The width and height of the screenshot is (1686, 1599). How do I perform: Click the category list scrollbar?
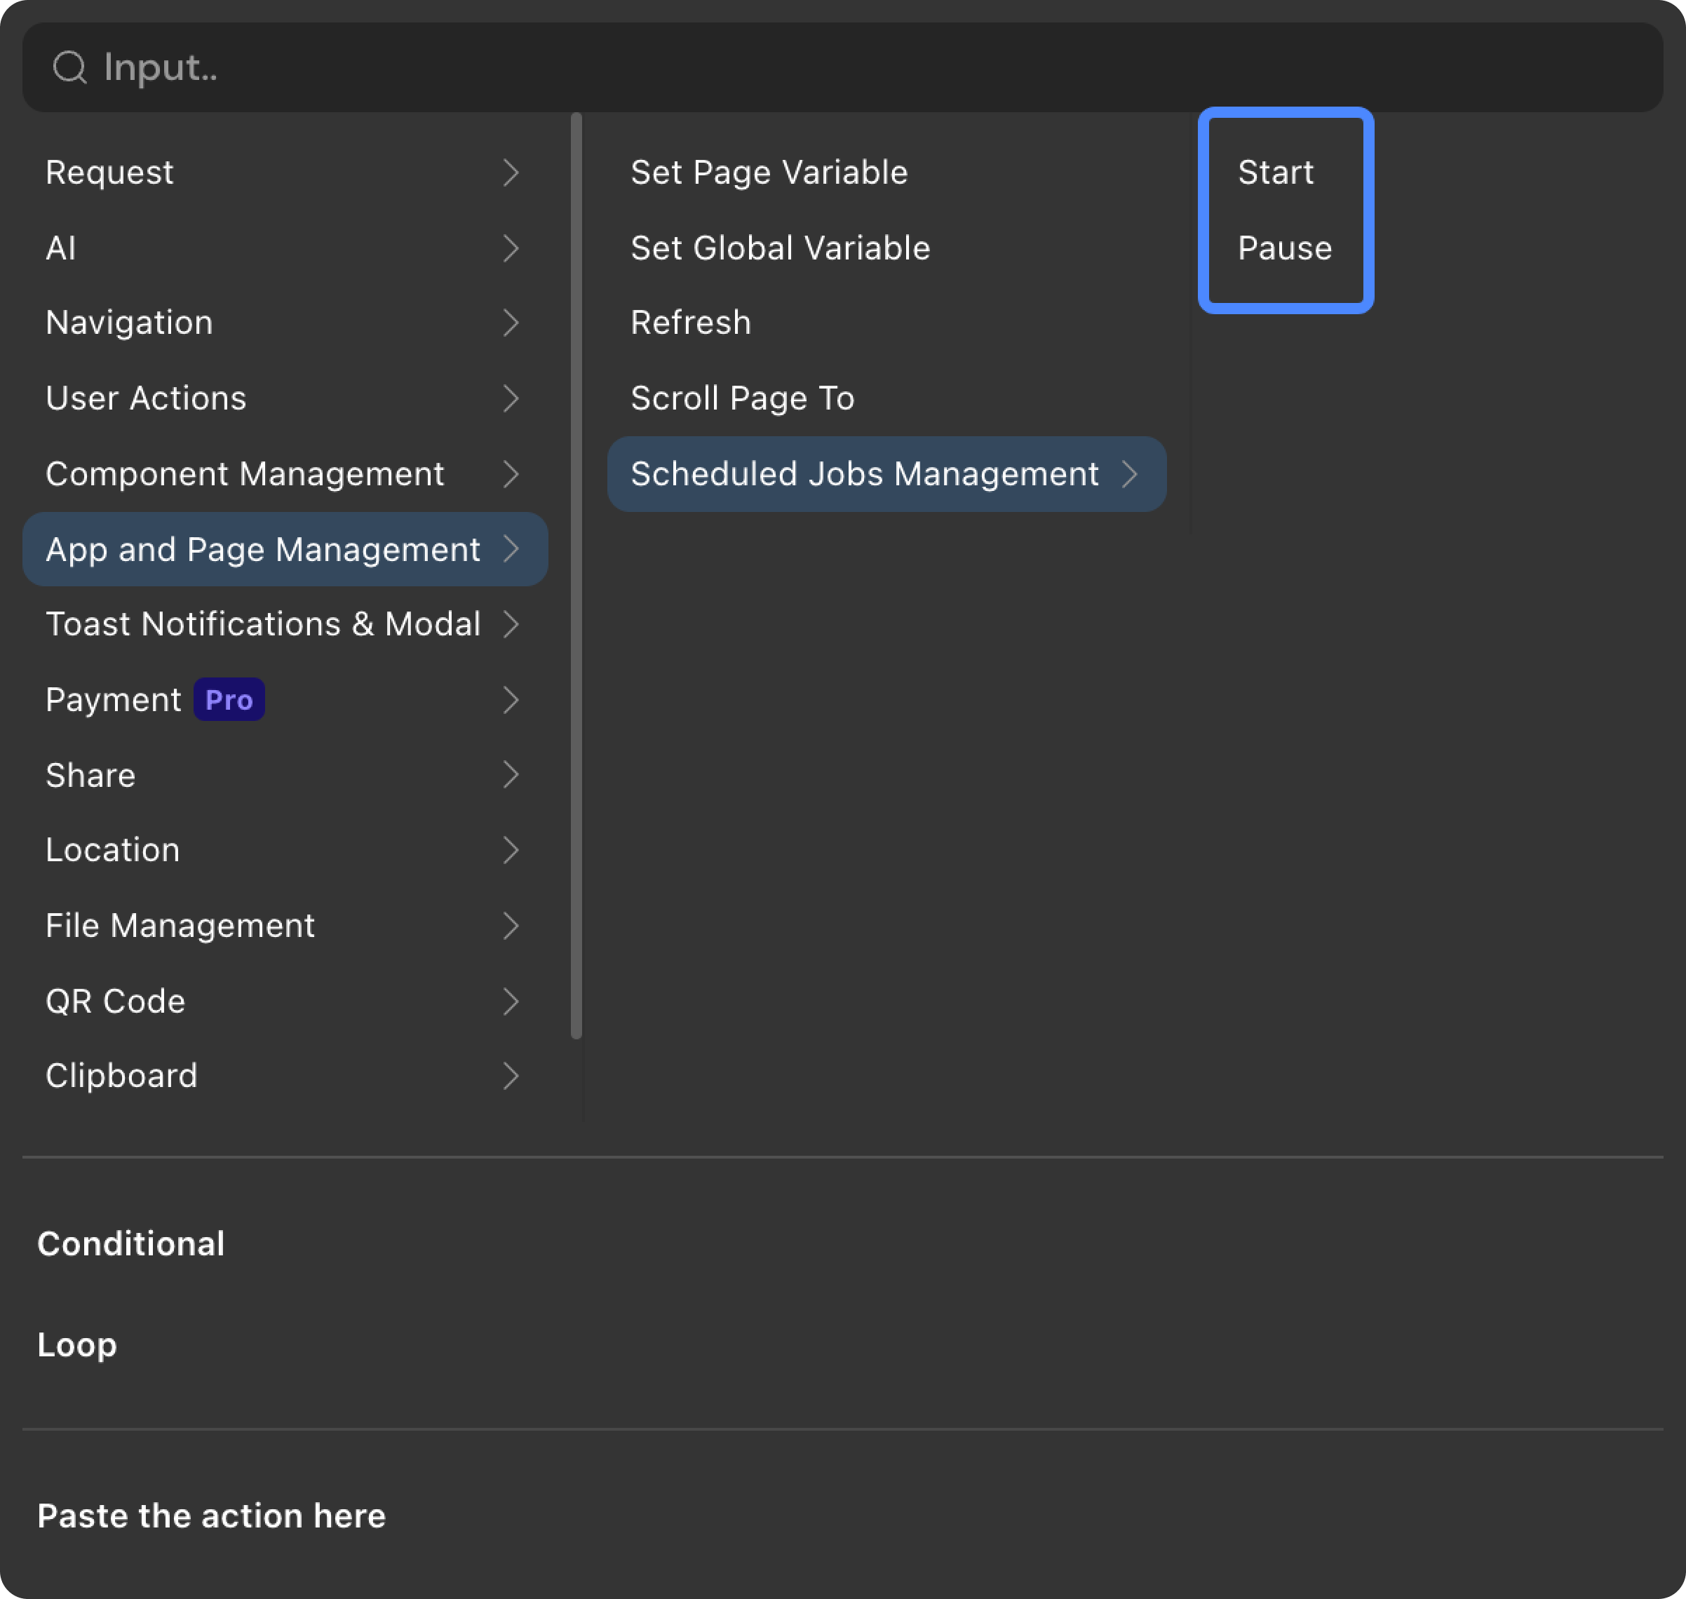click(x=576, y=576)
